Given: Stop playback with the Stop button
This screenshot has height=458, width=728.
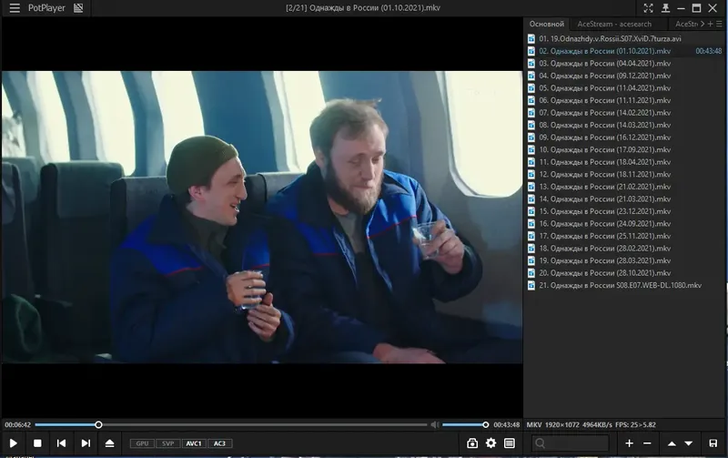Looking at the screenshot, I should [37, 443].
